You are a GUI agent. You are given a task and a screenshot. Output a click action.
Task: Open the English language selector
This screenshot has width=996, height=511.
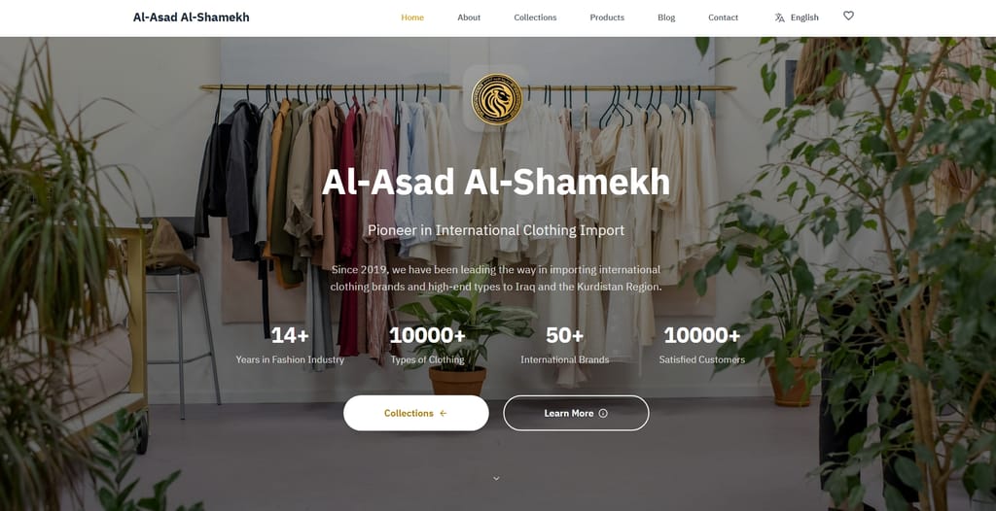point(797,17)
